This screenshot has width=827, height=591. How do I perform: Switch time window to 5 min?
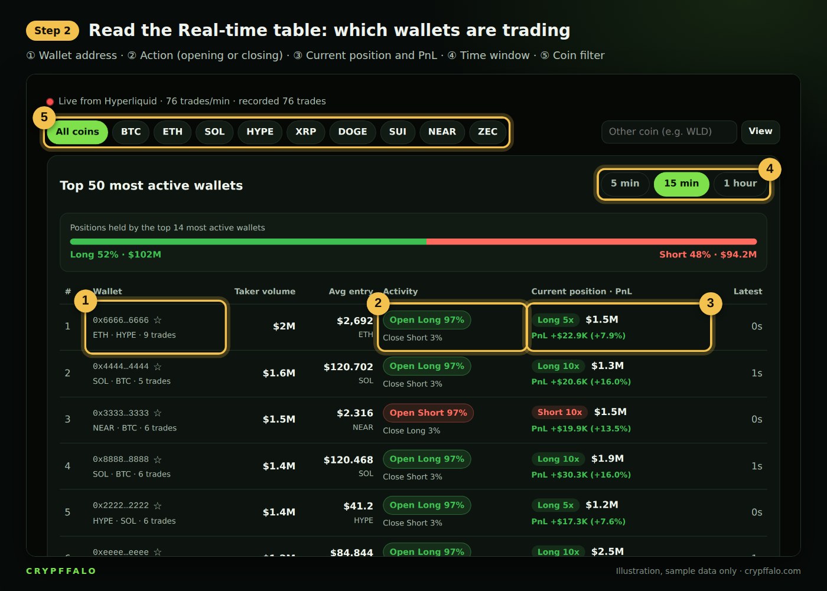625,184
